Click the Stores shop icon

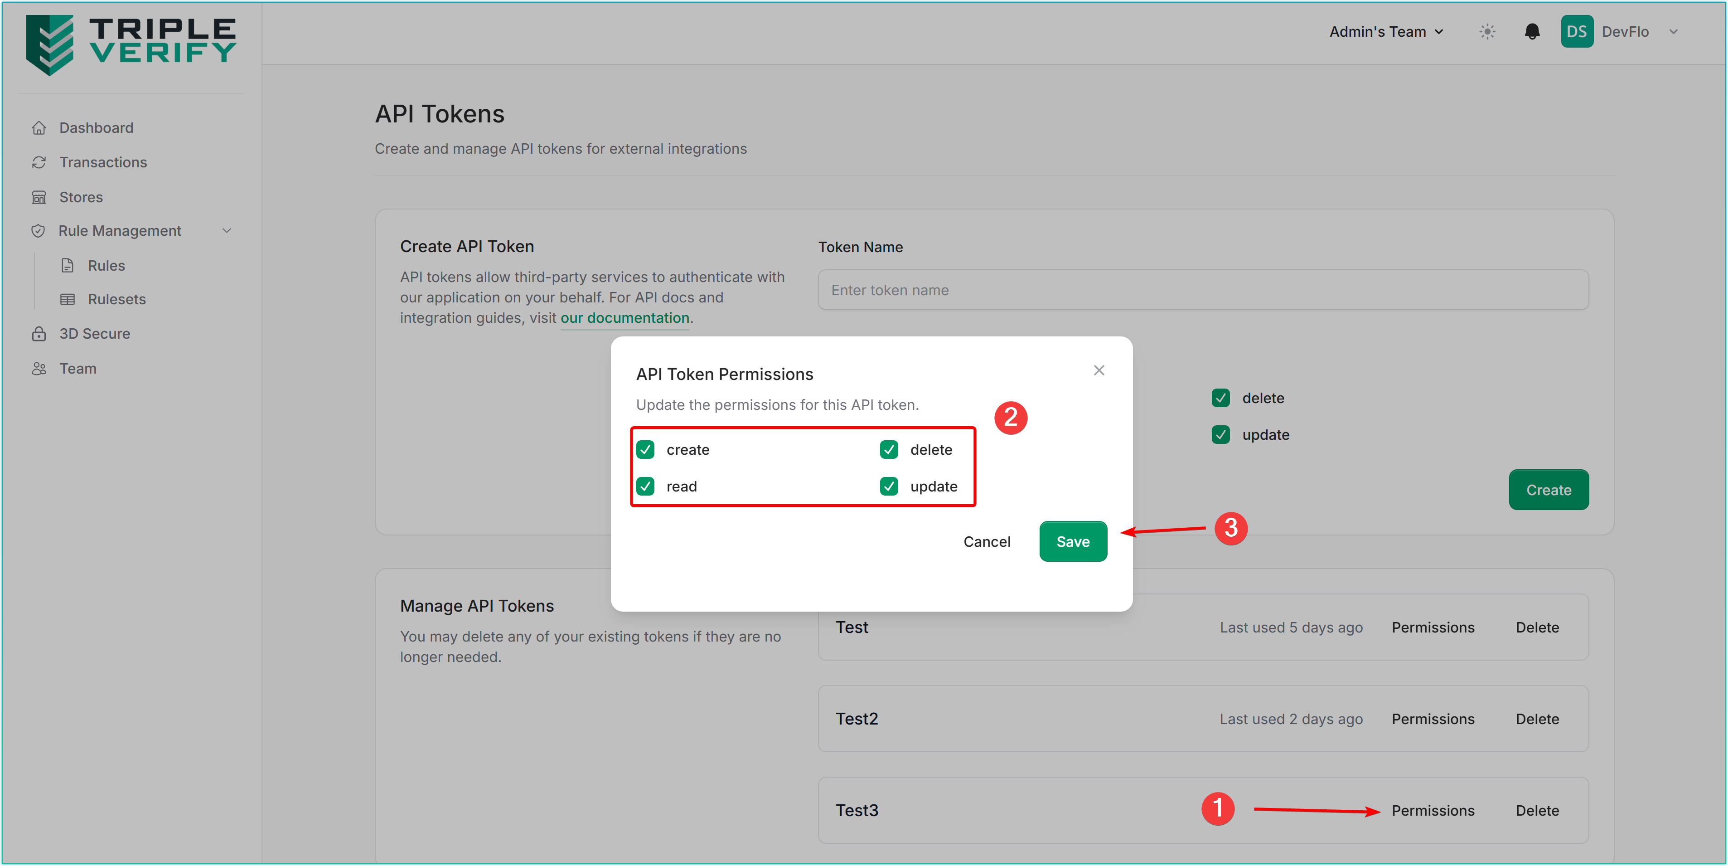coord(39,197)
